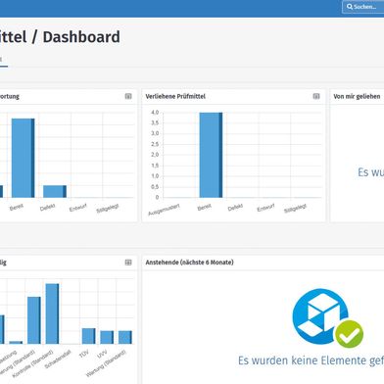Open table view icon of Verliehene Prüfmittel panel
This screenshot has width=384, height=384.
[x=316, y=96]
